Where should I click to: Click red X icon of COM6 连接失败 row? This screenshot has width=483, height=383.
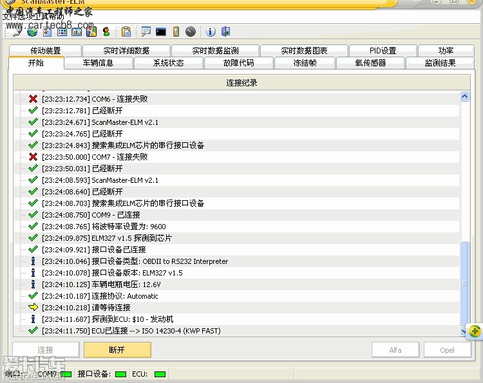(x=33, y=99)
